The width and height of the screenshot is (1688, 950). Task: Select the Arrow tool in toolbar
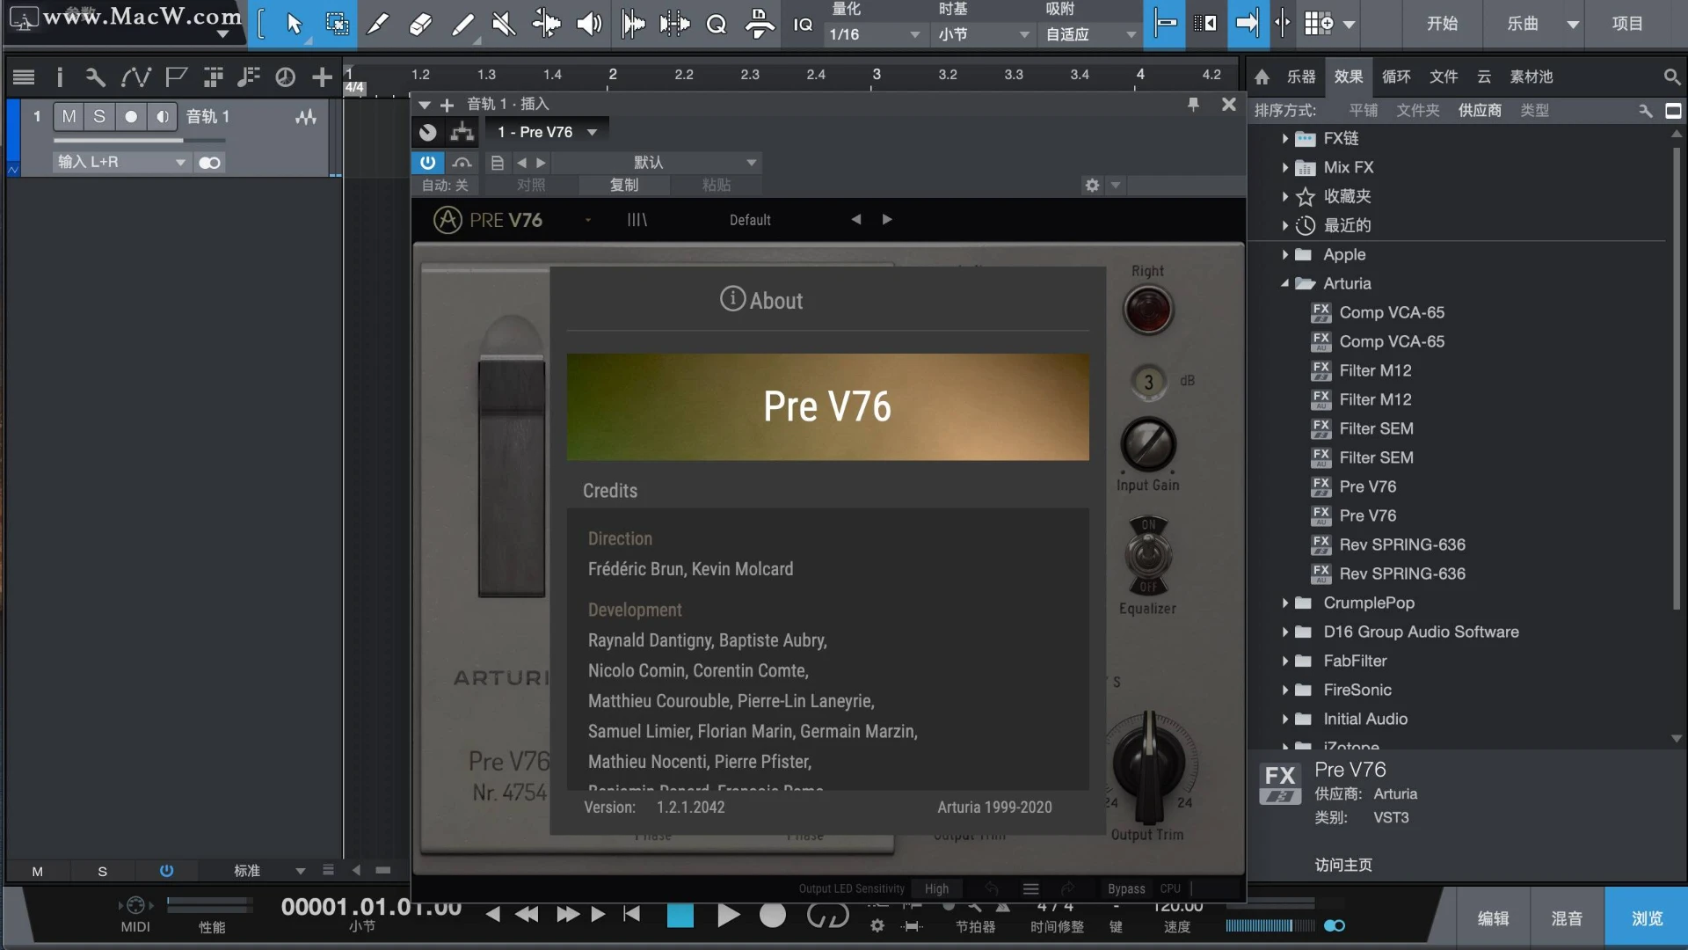pos(294,24)
